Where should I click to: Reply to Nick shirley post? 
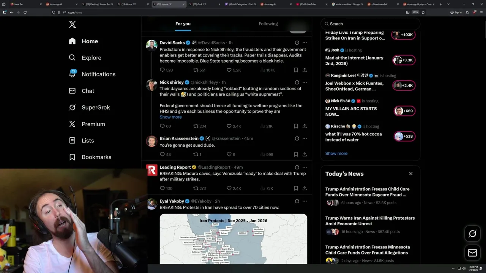(165, 126)
